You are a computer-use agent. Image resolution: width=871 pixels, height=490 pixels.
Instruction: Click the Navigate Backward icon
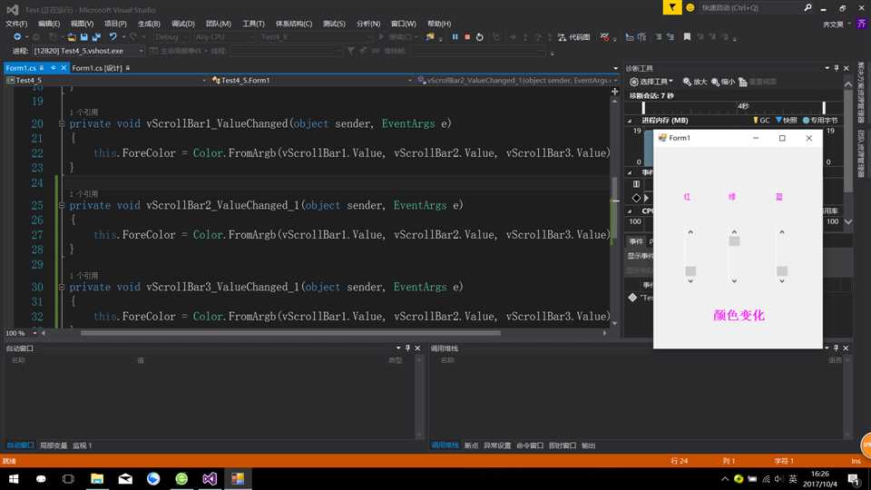point(17,36)
